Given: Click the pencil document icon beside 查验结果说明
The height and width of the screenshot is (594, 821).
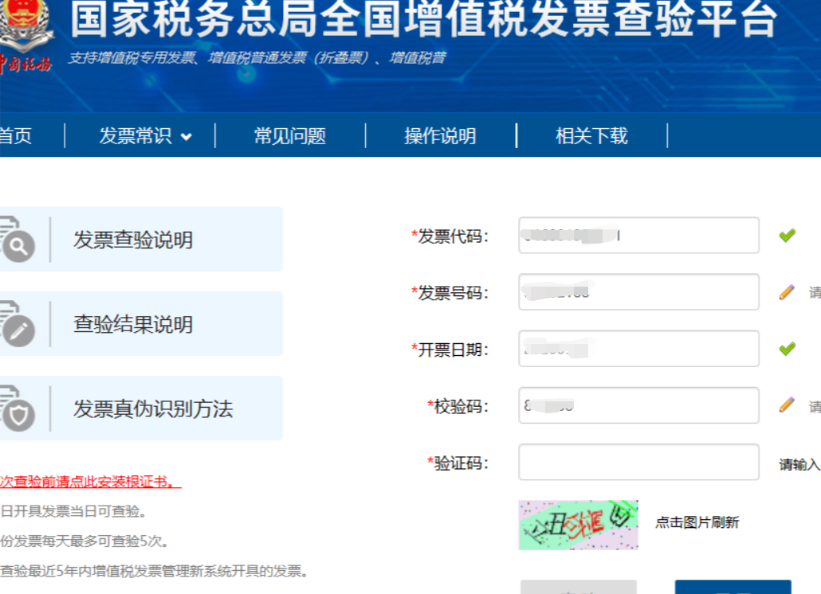Looking at the screenshot, I should pyautogui.click(x=17, y=324).
